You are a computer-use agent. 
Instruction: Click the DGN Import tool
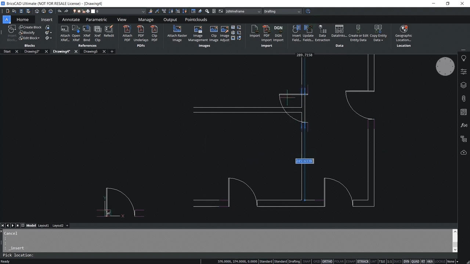point(278,33)
